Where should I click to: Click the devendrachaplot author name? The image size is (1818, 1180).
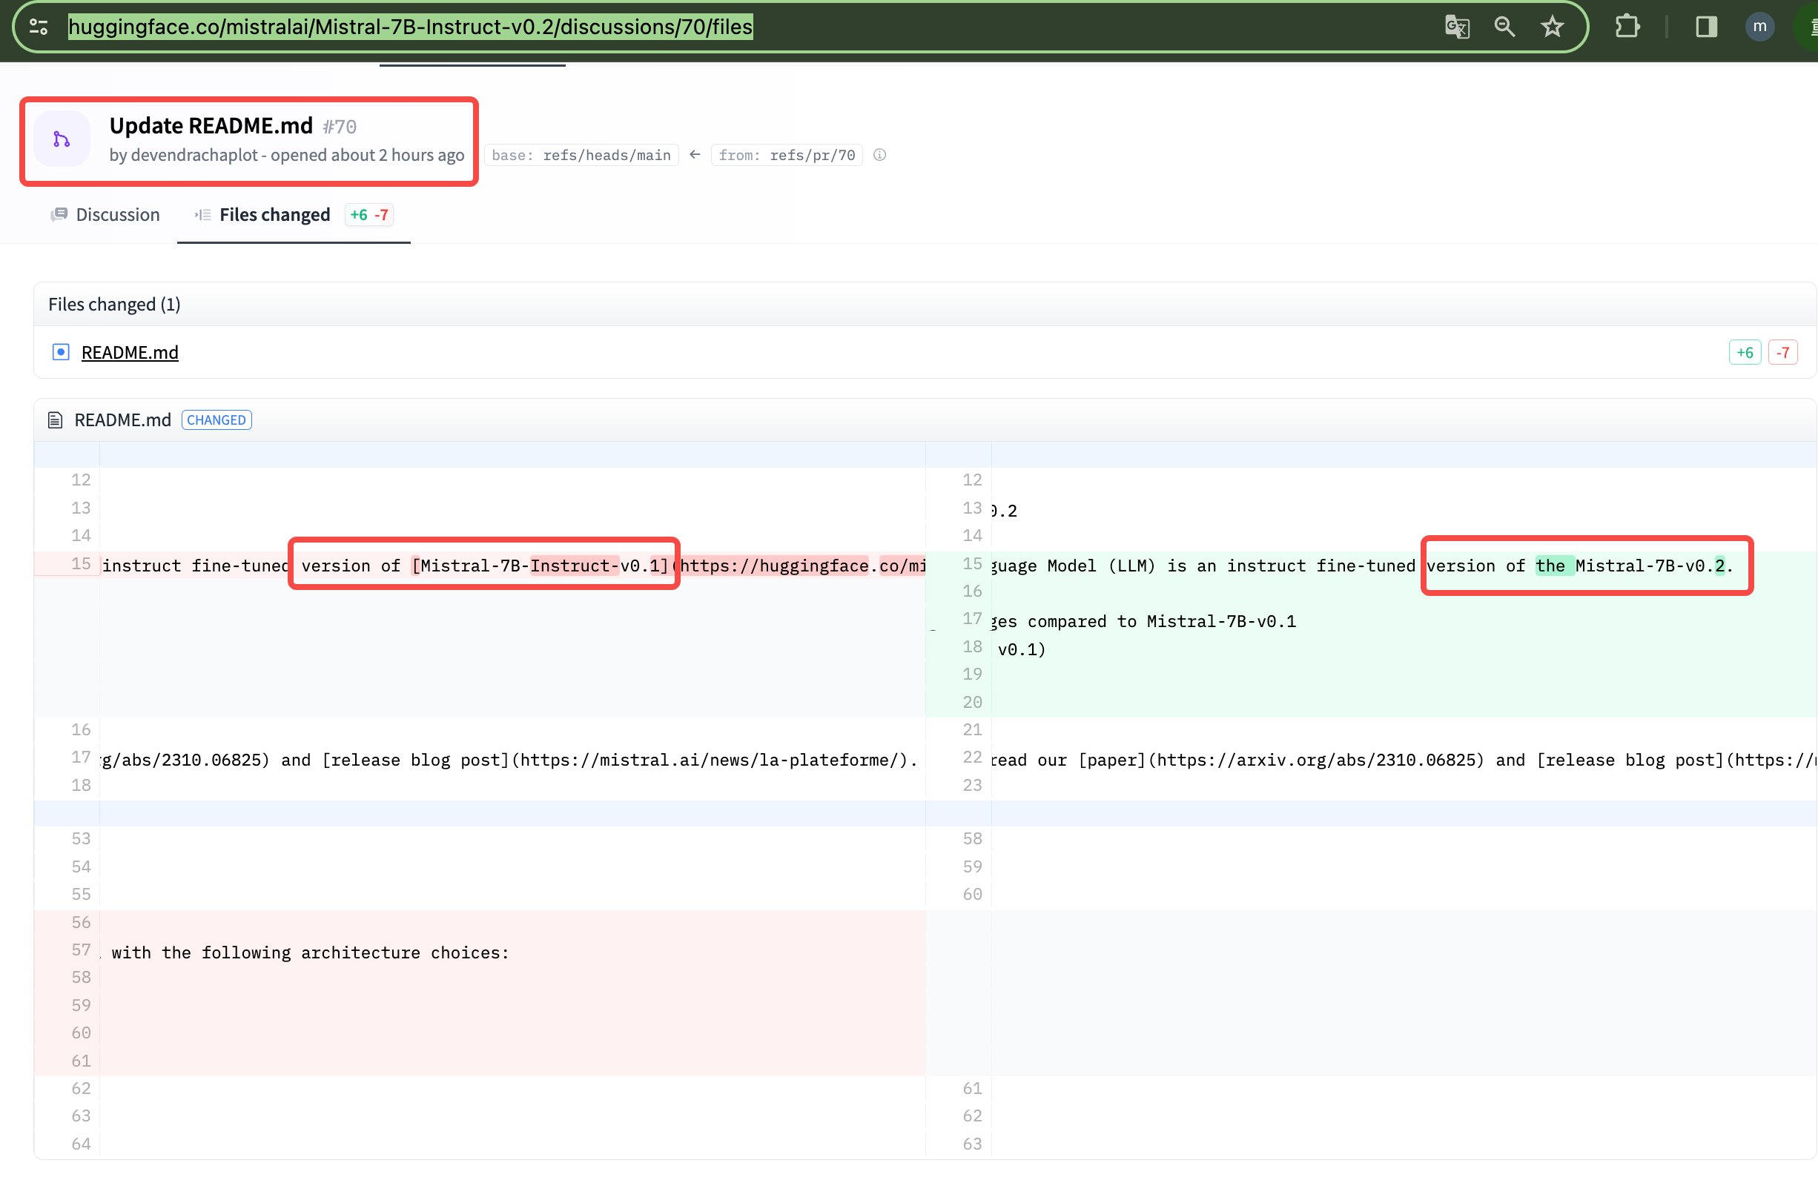tap(194, 155)
